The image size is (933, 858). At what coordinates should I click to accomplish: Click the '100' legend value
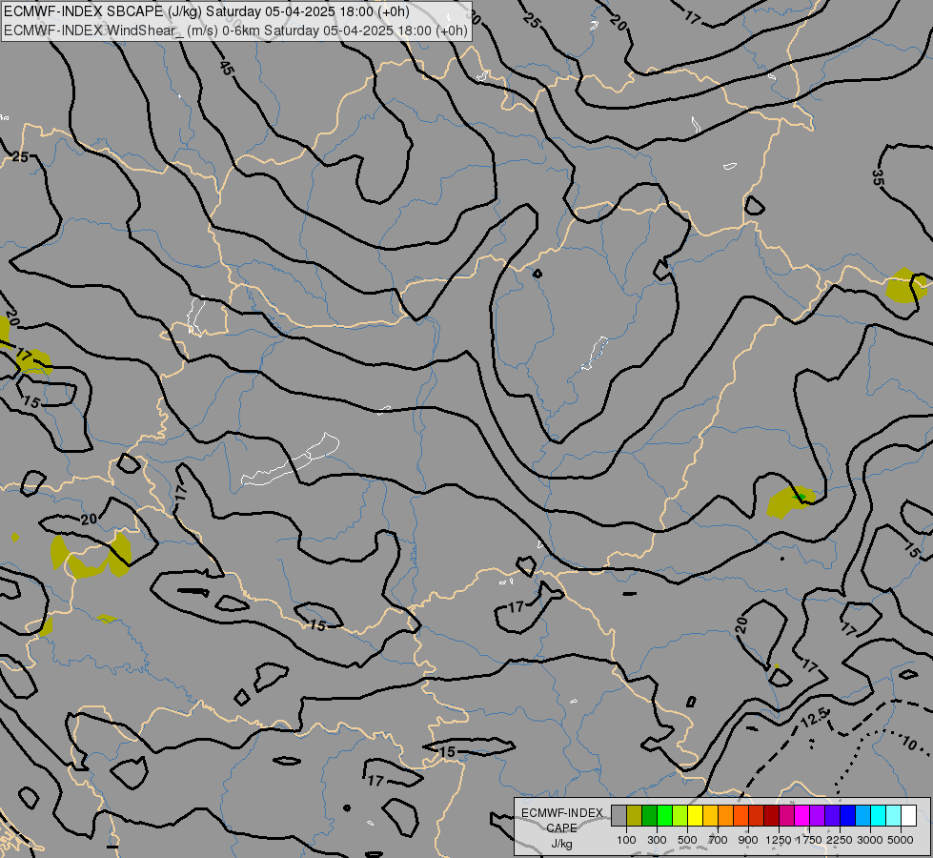pos(626,840)
